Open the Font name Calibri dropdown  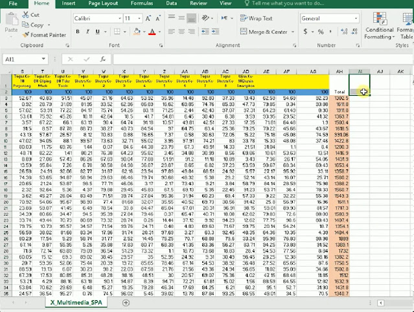pyautogui.click(x=120, y=19)
